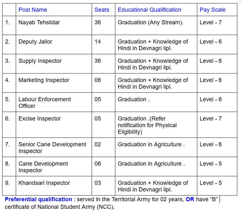Click the Excise Inspector physical eligibility note

click(x=147, y=125)
